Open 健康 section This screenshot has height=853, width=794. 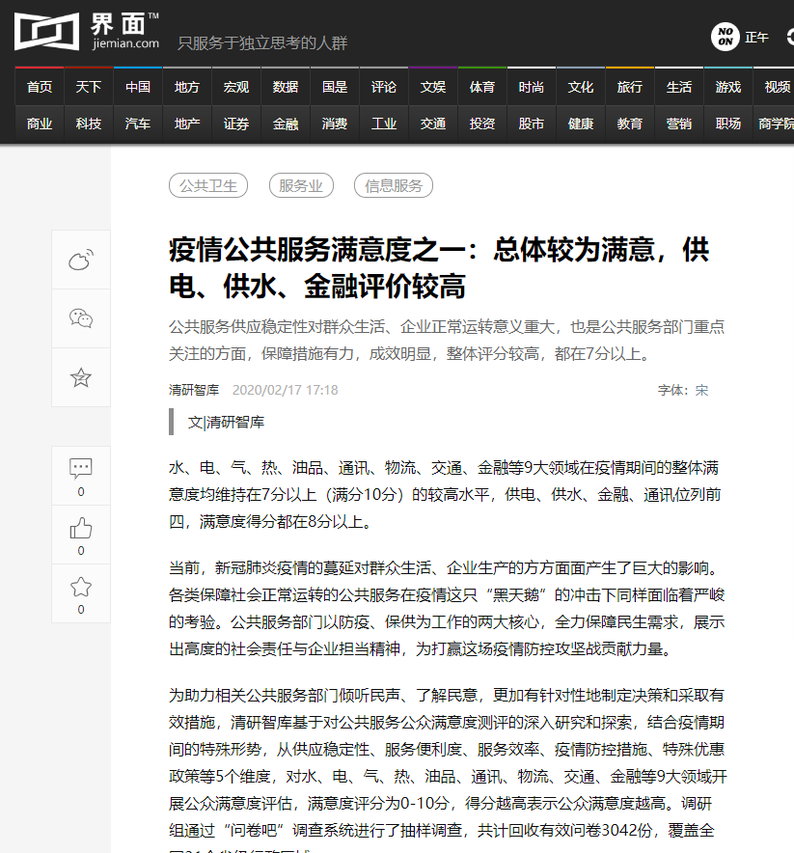[581, 124]
